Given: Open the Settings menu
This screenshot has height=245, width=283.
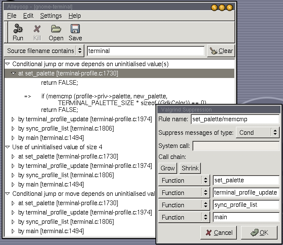Looking at the screenshot, I should [x=50, y=16].
